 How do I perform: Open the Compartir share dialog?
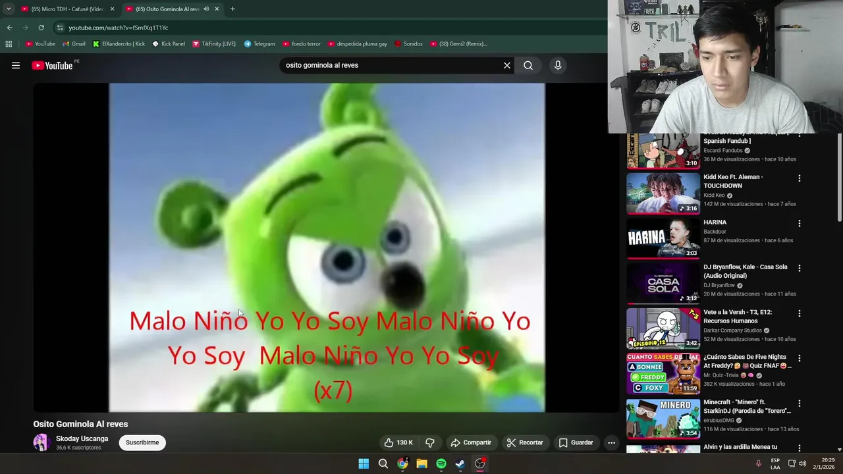471,442
